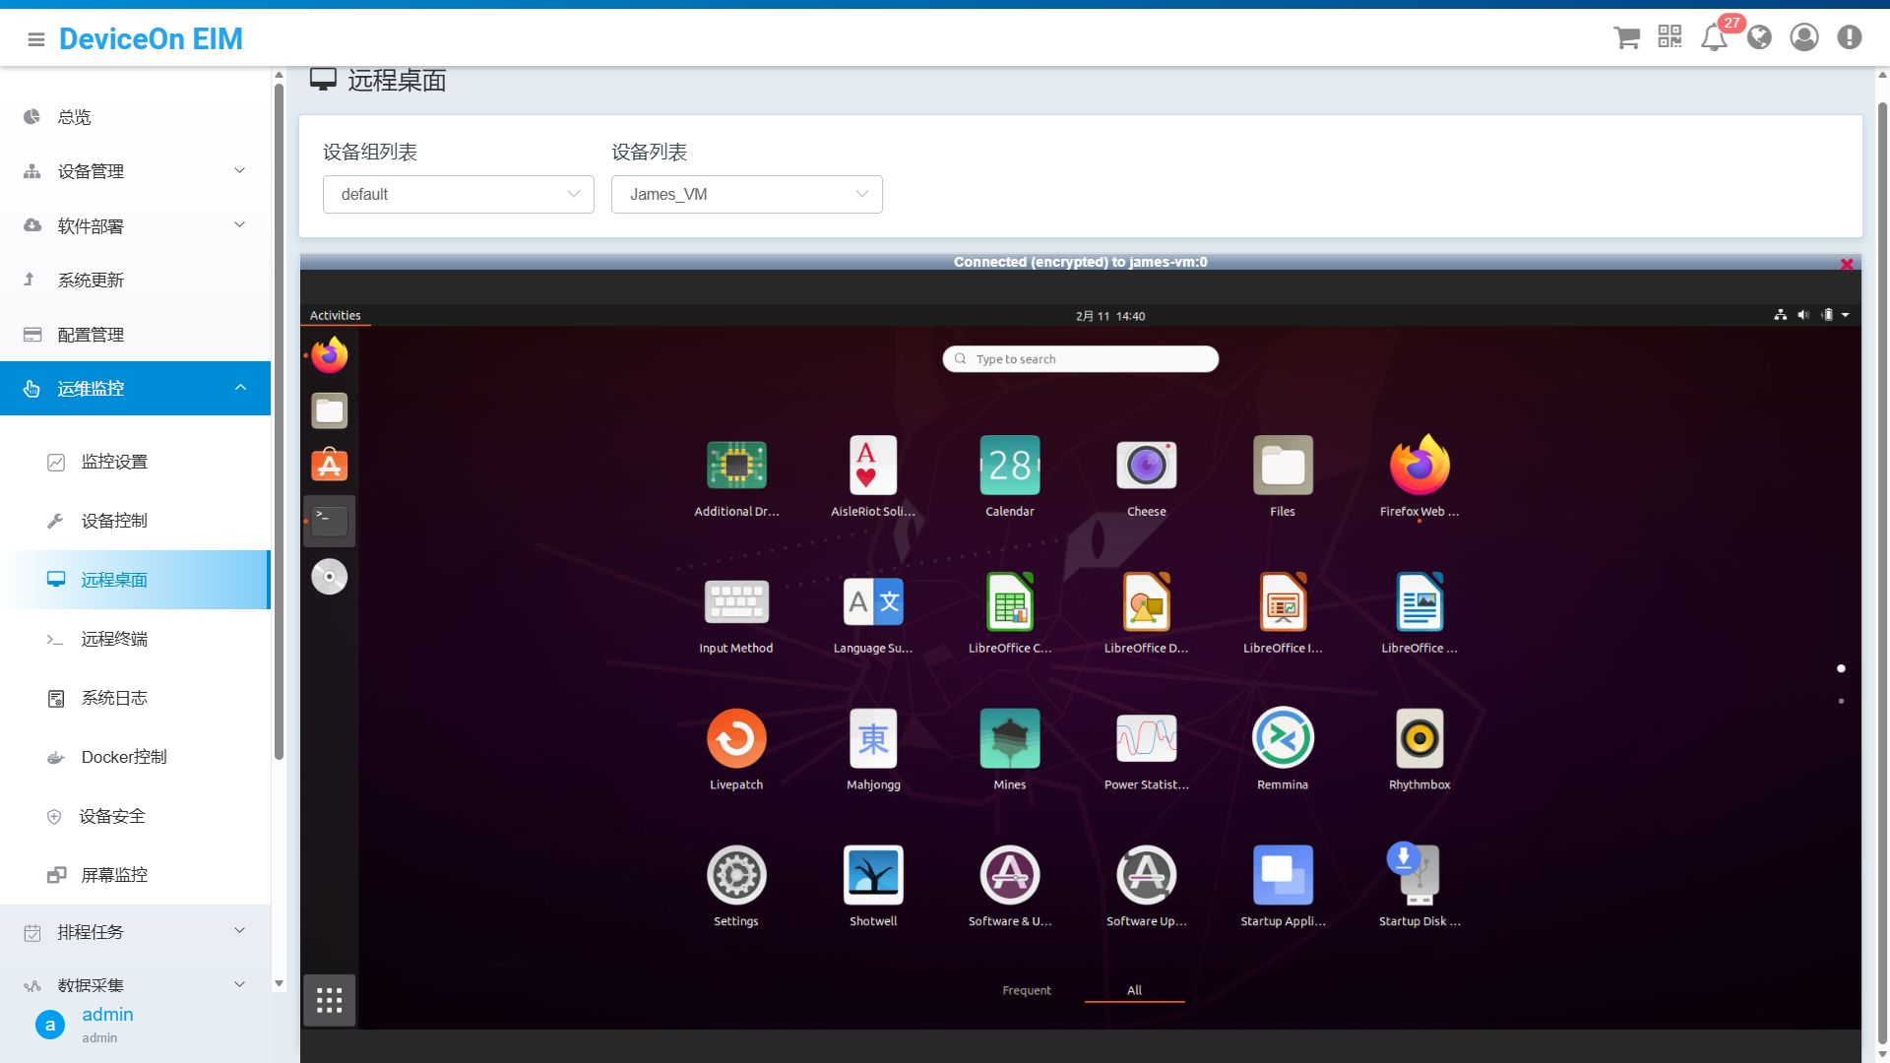The width and height of the screenshot is (1890, 1063).
Task: Open the James_VM device dropdown
Action: tap(746, 195)
